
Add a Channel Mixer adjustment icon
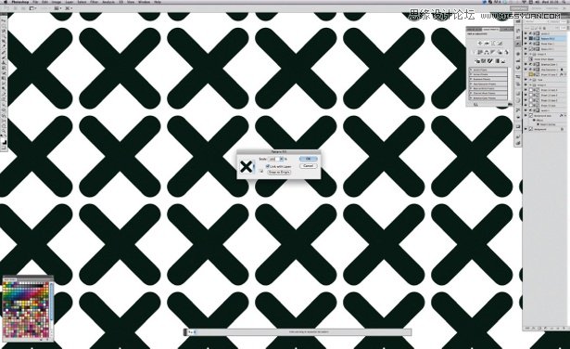point(507,52)
